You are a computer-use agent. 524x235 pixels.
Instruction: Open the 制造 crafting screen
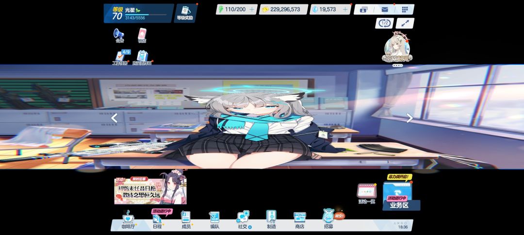coord(271,220)
